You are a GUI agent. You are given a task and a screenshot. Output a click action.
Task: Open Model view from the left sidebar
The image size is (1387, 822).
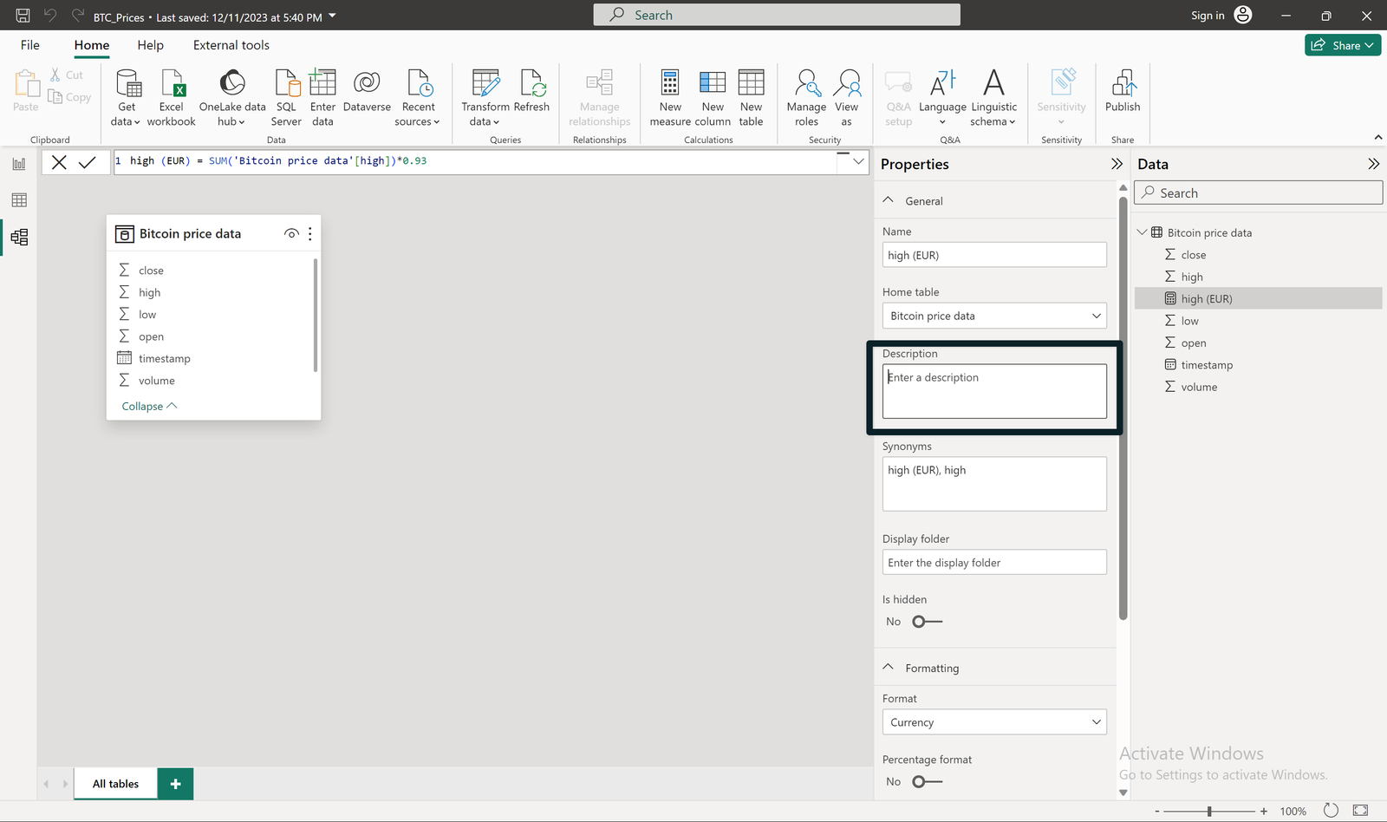(19, 237)
